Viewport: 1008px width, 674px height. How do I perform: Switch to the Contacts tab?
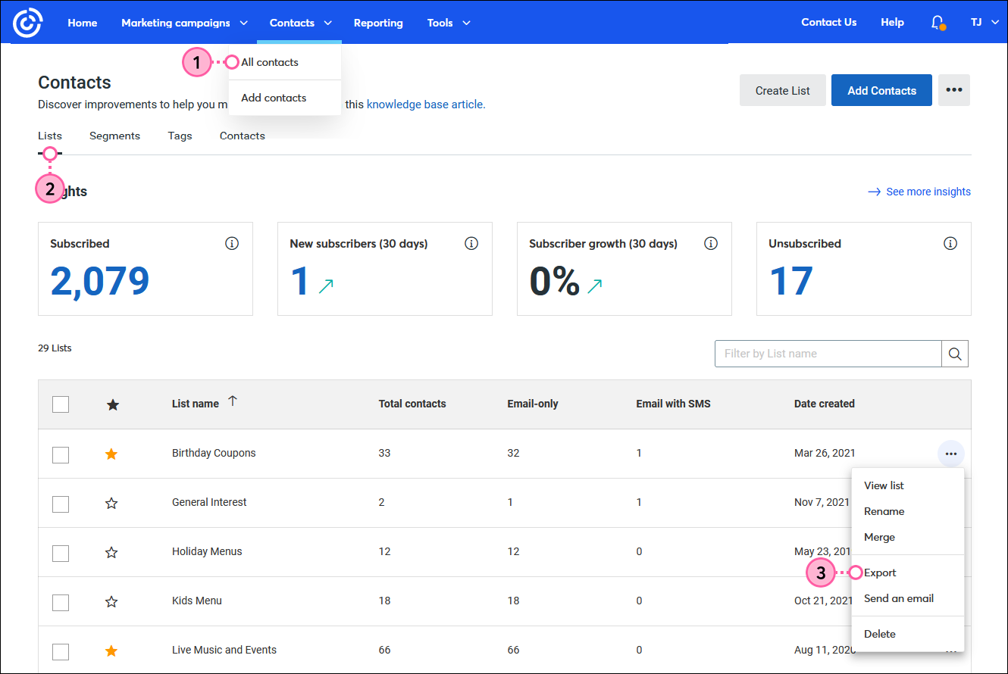tap(243, 136)
